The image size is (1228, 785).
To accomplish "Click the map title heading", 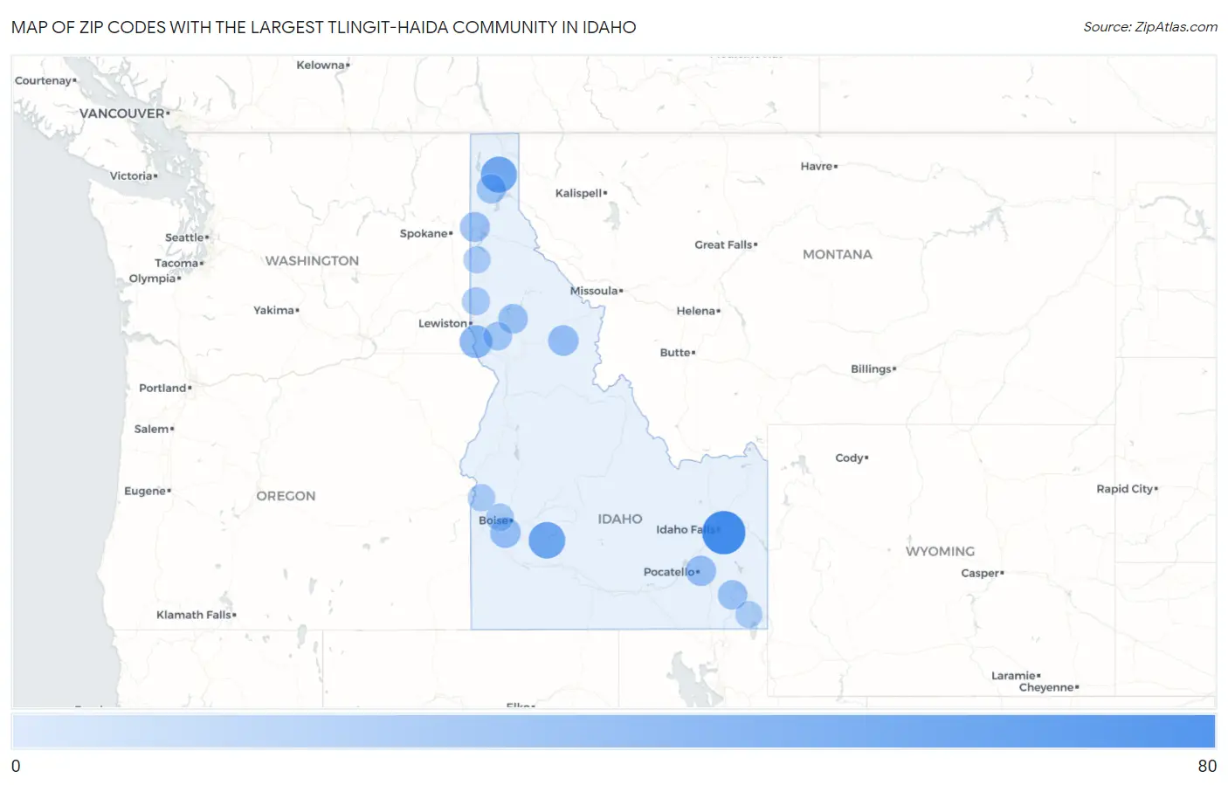I will (323, 27).
